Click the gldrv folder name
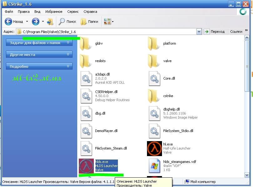 99,43
